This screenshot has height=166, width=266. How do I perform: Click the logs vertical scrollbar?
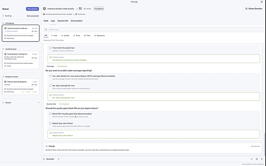(264, 143)
